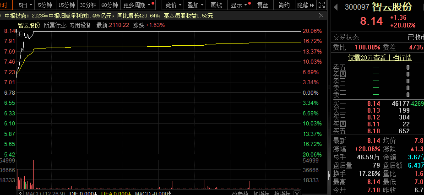Close the 中报披露 news banner
This screenshot has height=195, width=424.
point(321,16)
